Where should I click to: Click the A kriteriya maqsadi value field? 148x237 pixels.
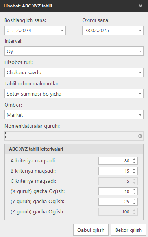[115, 161]
